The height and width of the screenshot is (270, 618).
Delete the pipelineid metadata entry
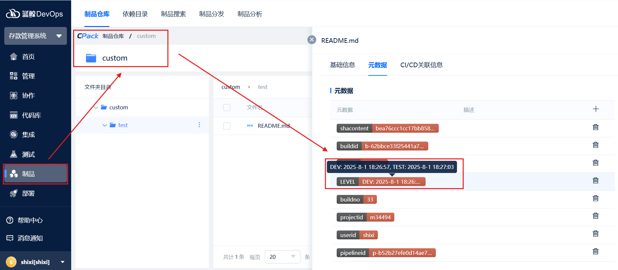(x=596, y=252)
